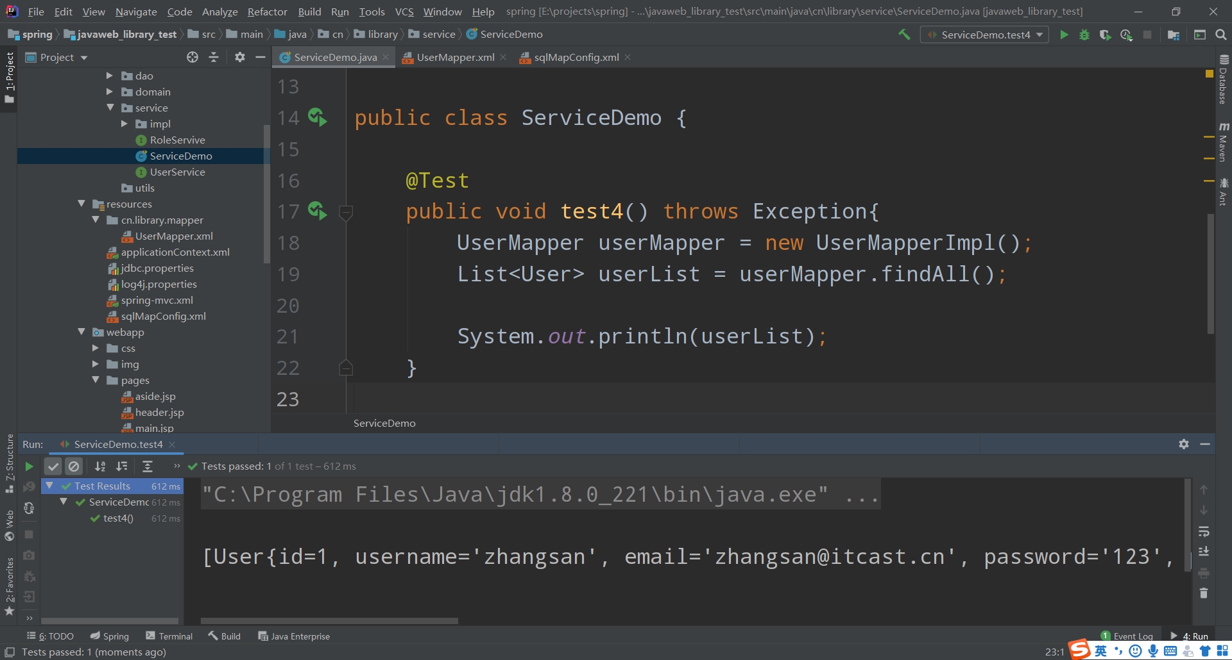This screenshot has height=660, width=1232.
Task: Open Search Everywhere with the magnifier icon
Action: [x=1221, y=35]
